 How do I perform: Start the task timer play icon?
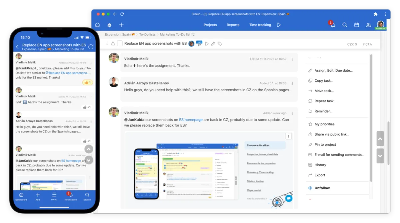point(206,44)
